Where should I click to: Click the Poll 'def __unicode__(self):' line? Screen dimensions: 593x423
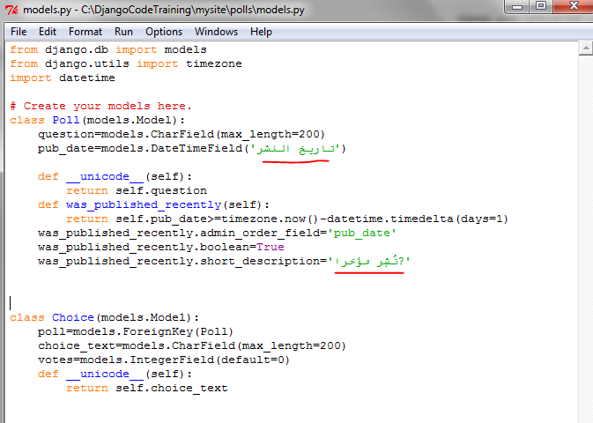[115, 176]
